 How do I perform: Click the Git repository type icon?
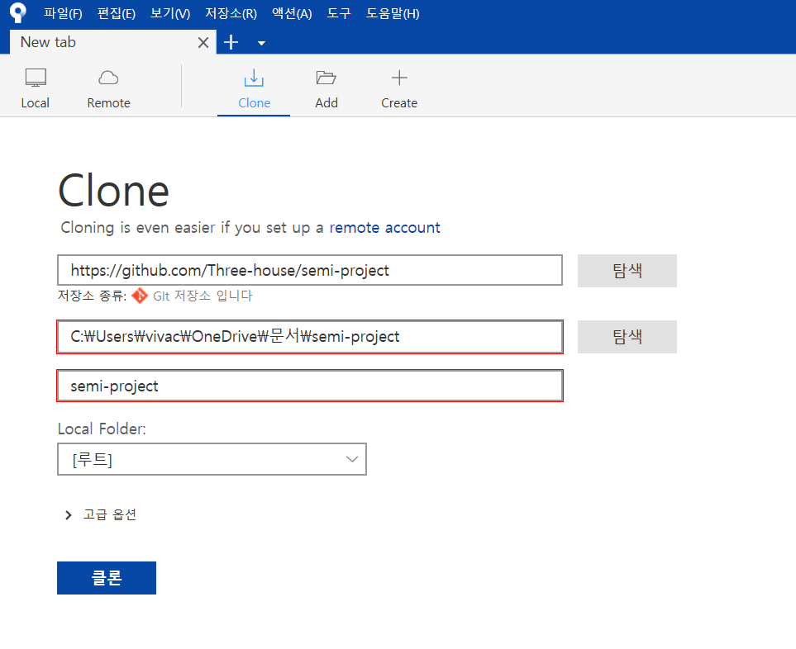(x=140, y=296)
